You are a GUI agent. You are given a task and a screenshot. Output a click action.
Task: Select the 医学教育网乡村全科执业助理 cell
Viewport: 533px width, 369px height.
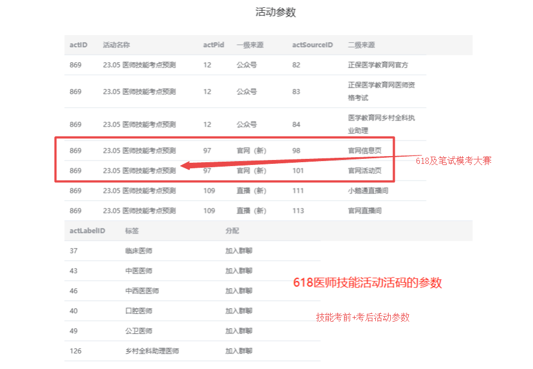click(381, 124)
